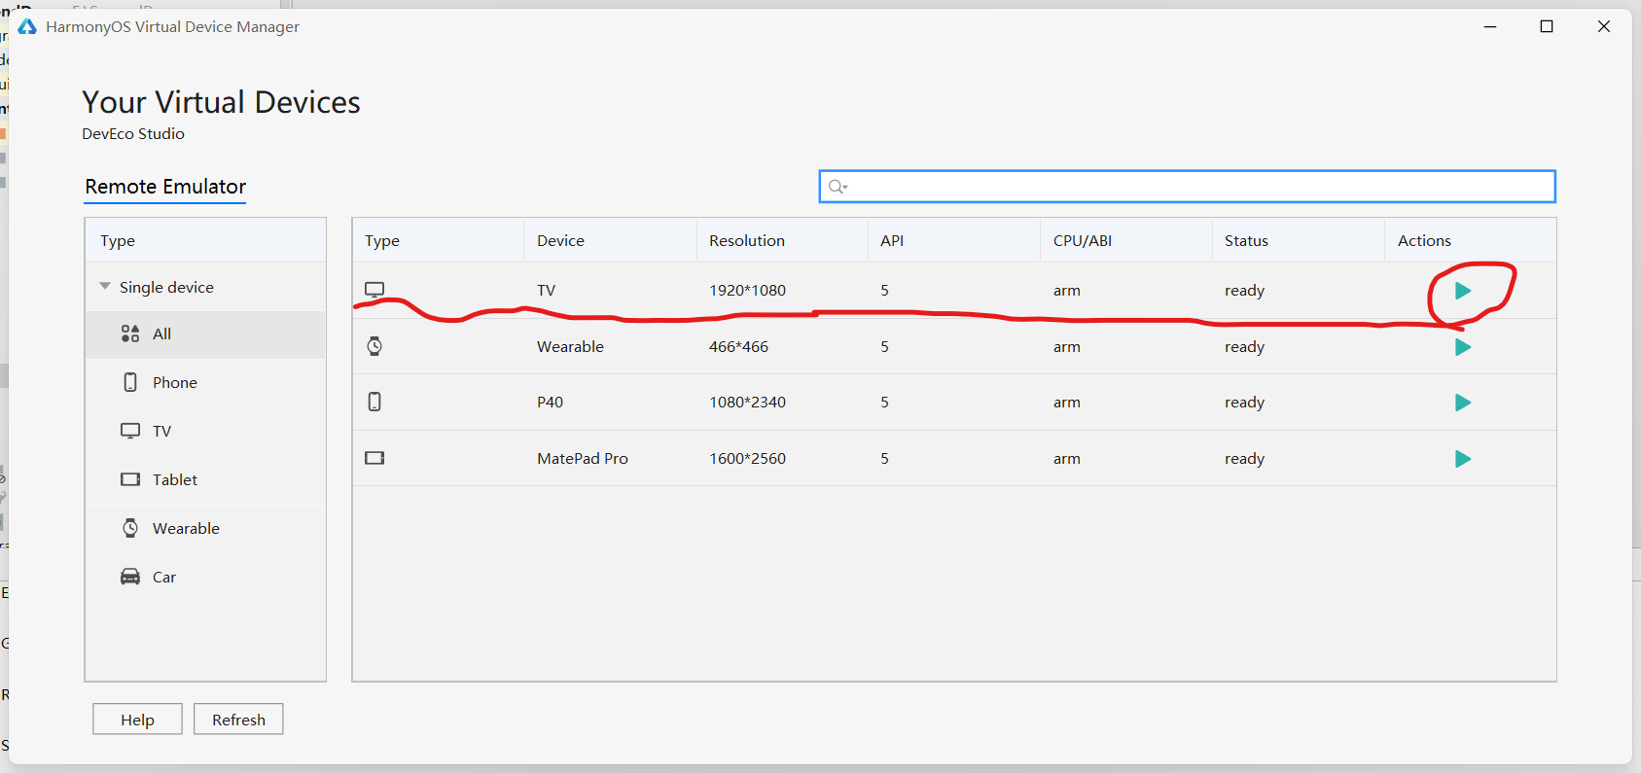Select the P40 device name cell

550,403
